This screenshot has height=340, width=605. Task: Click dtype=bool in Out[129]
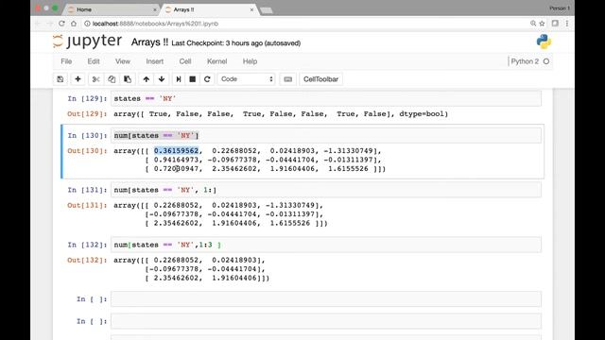click(422, 113)
